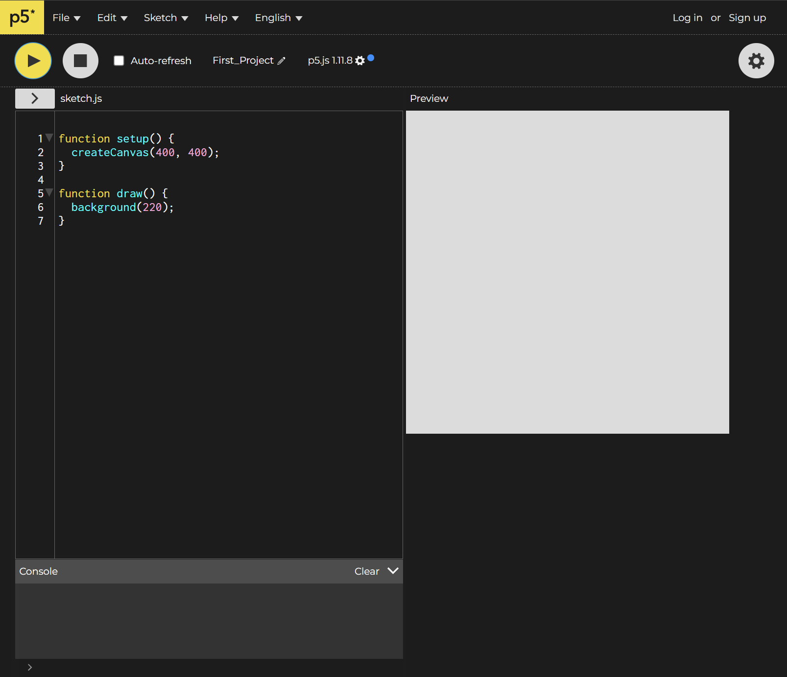The image size is (787, 677).
Task: Open the Help menu
Action: 221,18
